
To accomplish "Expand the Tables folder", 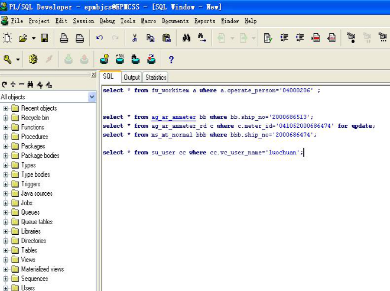I will (x=6, y=250).
